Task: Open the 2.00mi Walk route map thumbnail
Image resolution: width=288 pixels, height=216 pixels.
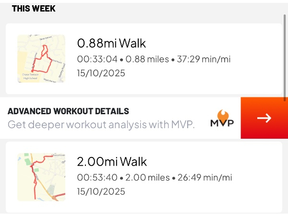Action: 41,177
